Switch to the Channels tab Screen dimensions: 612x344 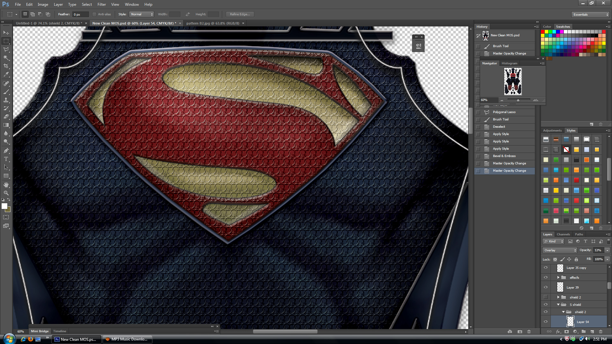tap(563, 234)
